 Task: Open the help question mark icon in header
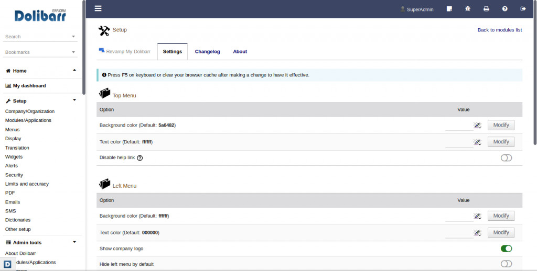point(504,9)
